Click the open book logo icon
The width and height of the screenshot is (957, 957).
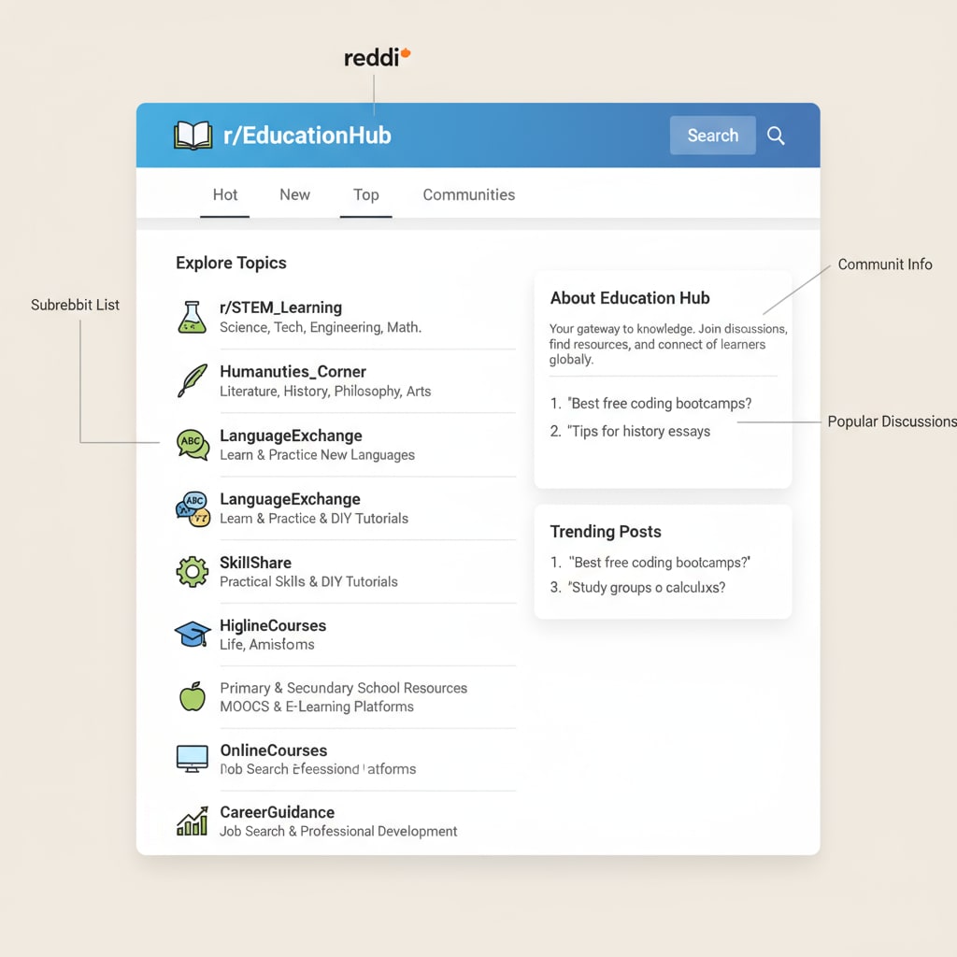193,136
